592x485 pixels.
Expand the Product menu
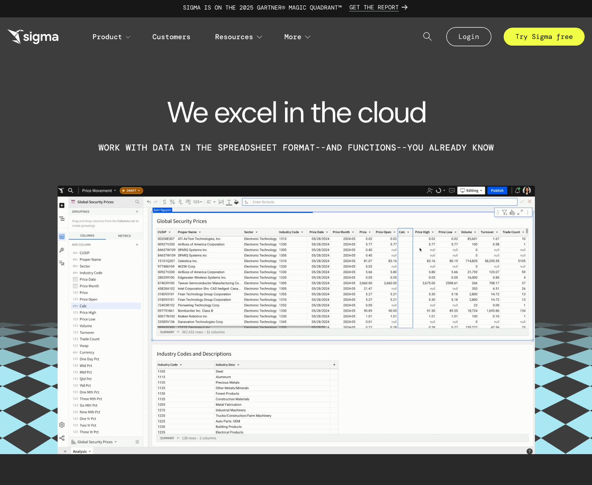(111, 37)
